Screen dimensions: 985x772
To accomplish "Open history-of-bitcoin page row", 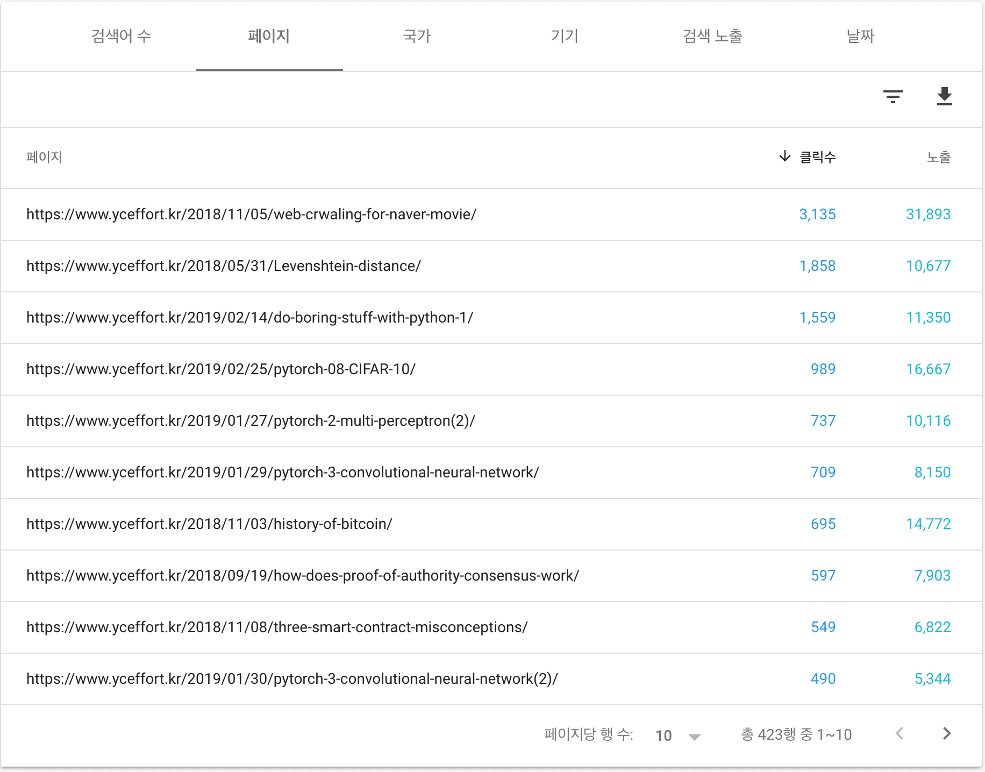I will (x=209, y=524).
